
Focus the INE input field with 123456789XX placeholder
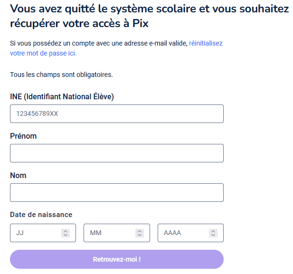click(116, 114)
